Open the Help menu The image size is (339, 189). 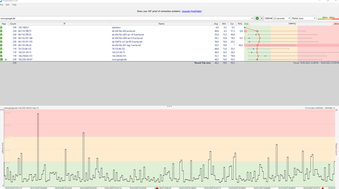click(14, 5)
